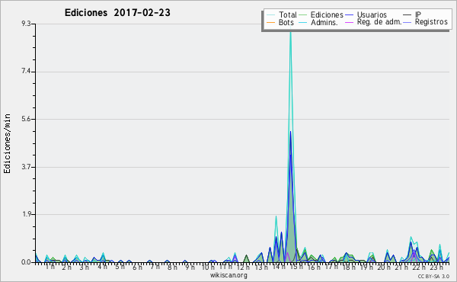The width and height of the screenshot is (457, 282).
Task: Click the Total legend turquoise line swatch
Action: (x=271, y=15)
